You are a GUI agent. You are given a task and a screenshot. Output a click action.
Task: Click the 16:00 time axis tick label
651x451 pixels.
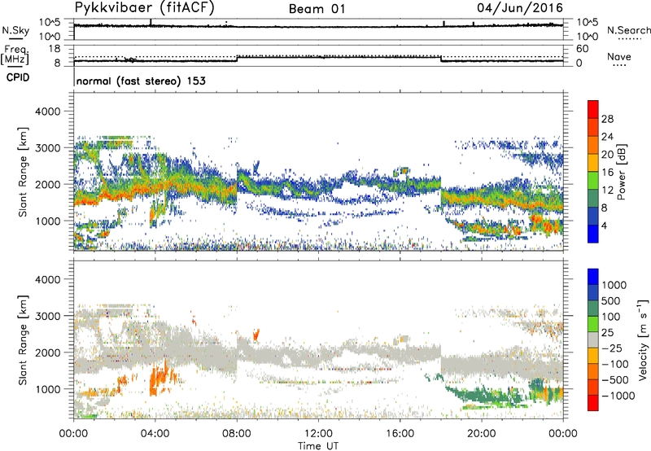[x=400, y=434]
